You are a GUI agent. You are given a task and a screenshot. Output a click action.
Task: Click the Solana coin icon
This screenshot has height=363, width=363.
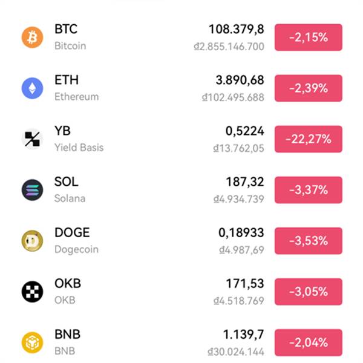coord(33,190)
